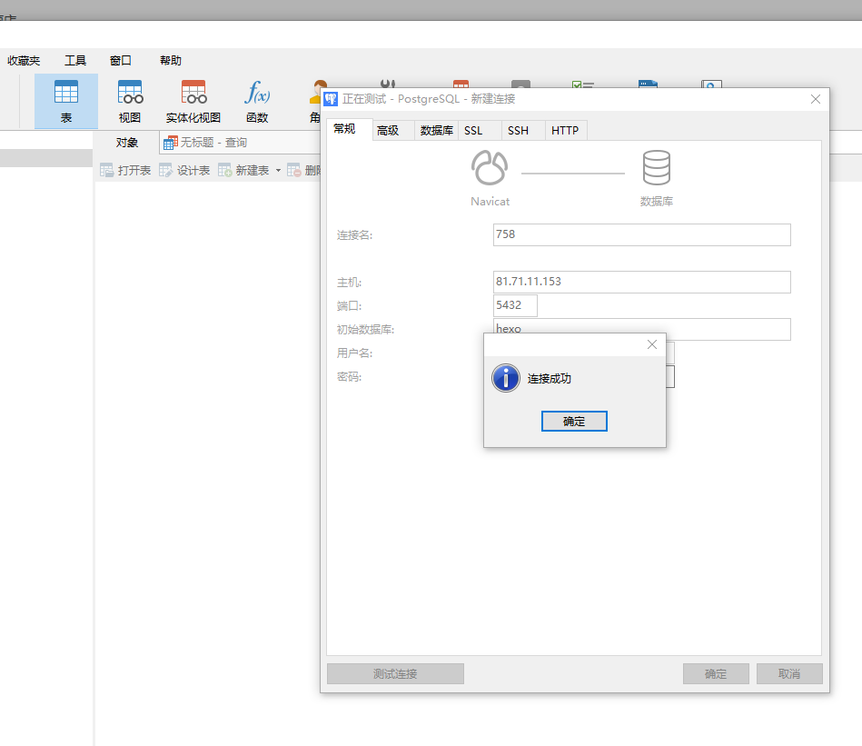Click the 新建表 toolbar button
The height and width of the screenshot is (746, 862).
tap(243, 171)
